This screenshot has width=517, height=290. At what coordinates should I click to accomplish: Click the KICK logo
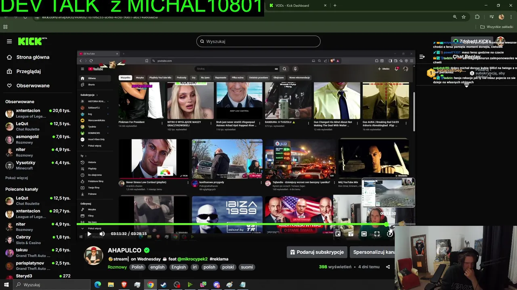click(x=32, y=41)
